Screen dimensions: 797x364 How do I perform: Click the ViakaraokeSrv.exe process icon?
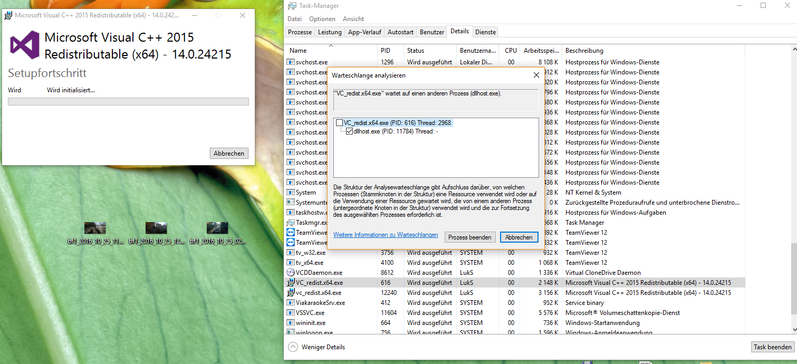pos(291,303)
